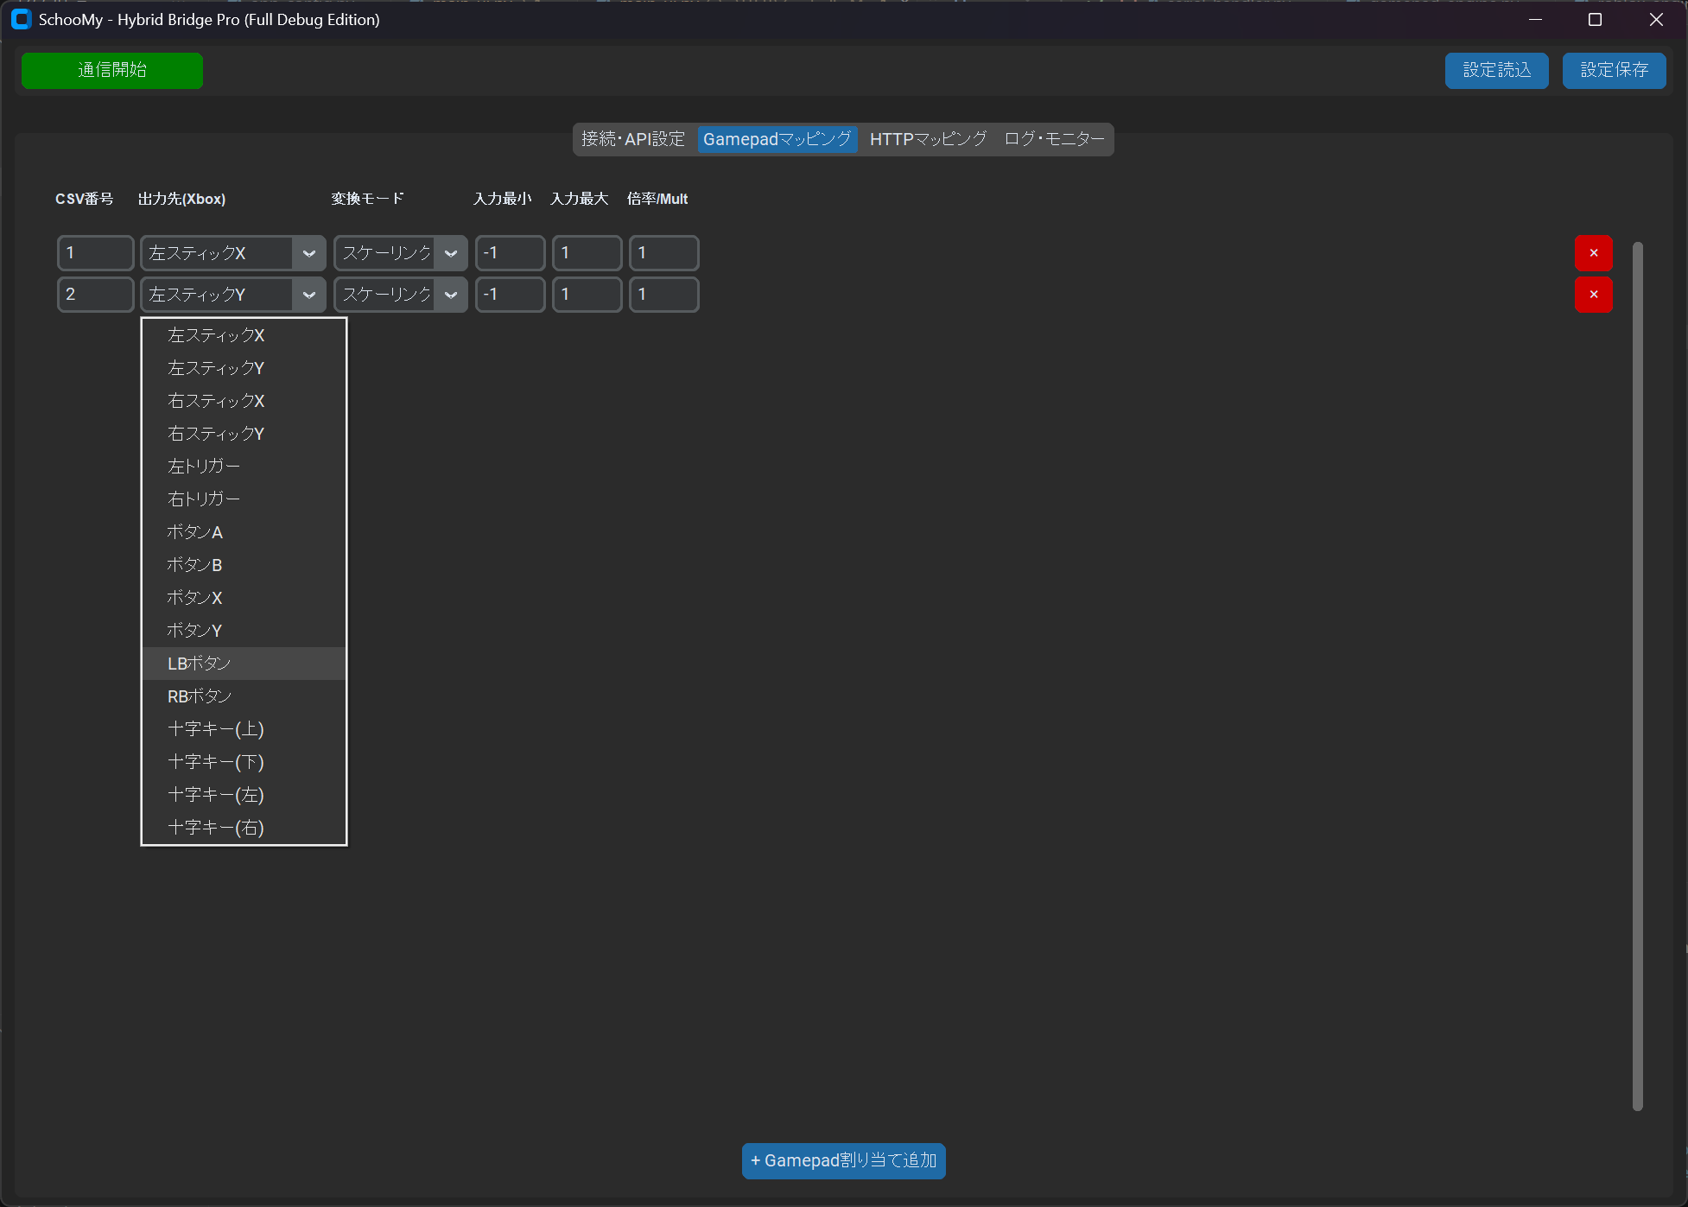
Task: Delete the CSV 1 mapping row
Action: tap(1593, 253)
